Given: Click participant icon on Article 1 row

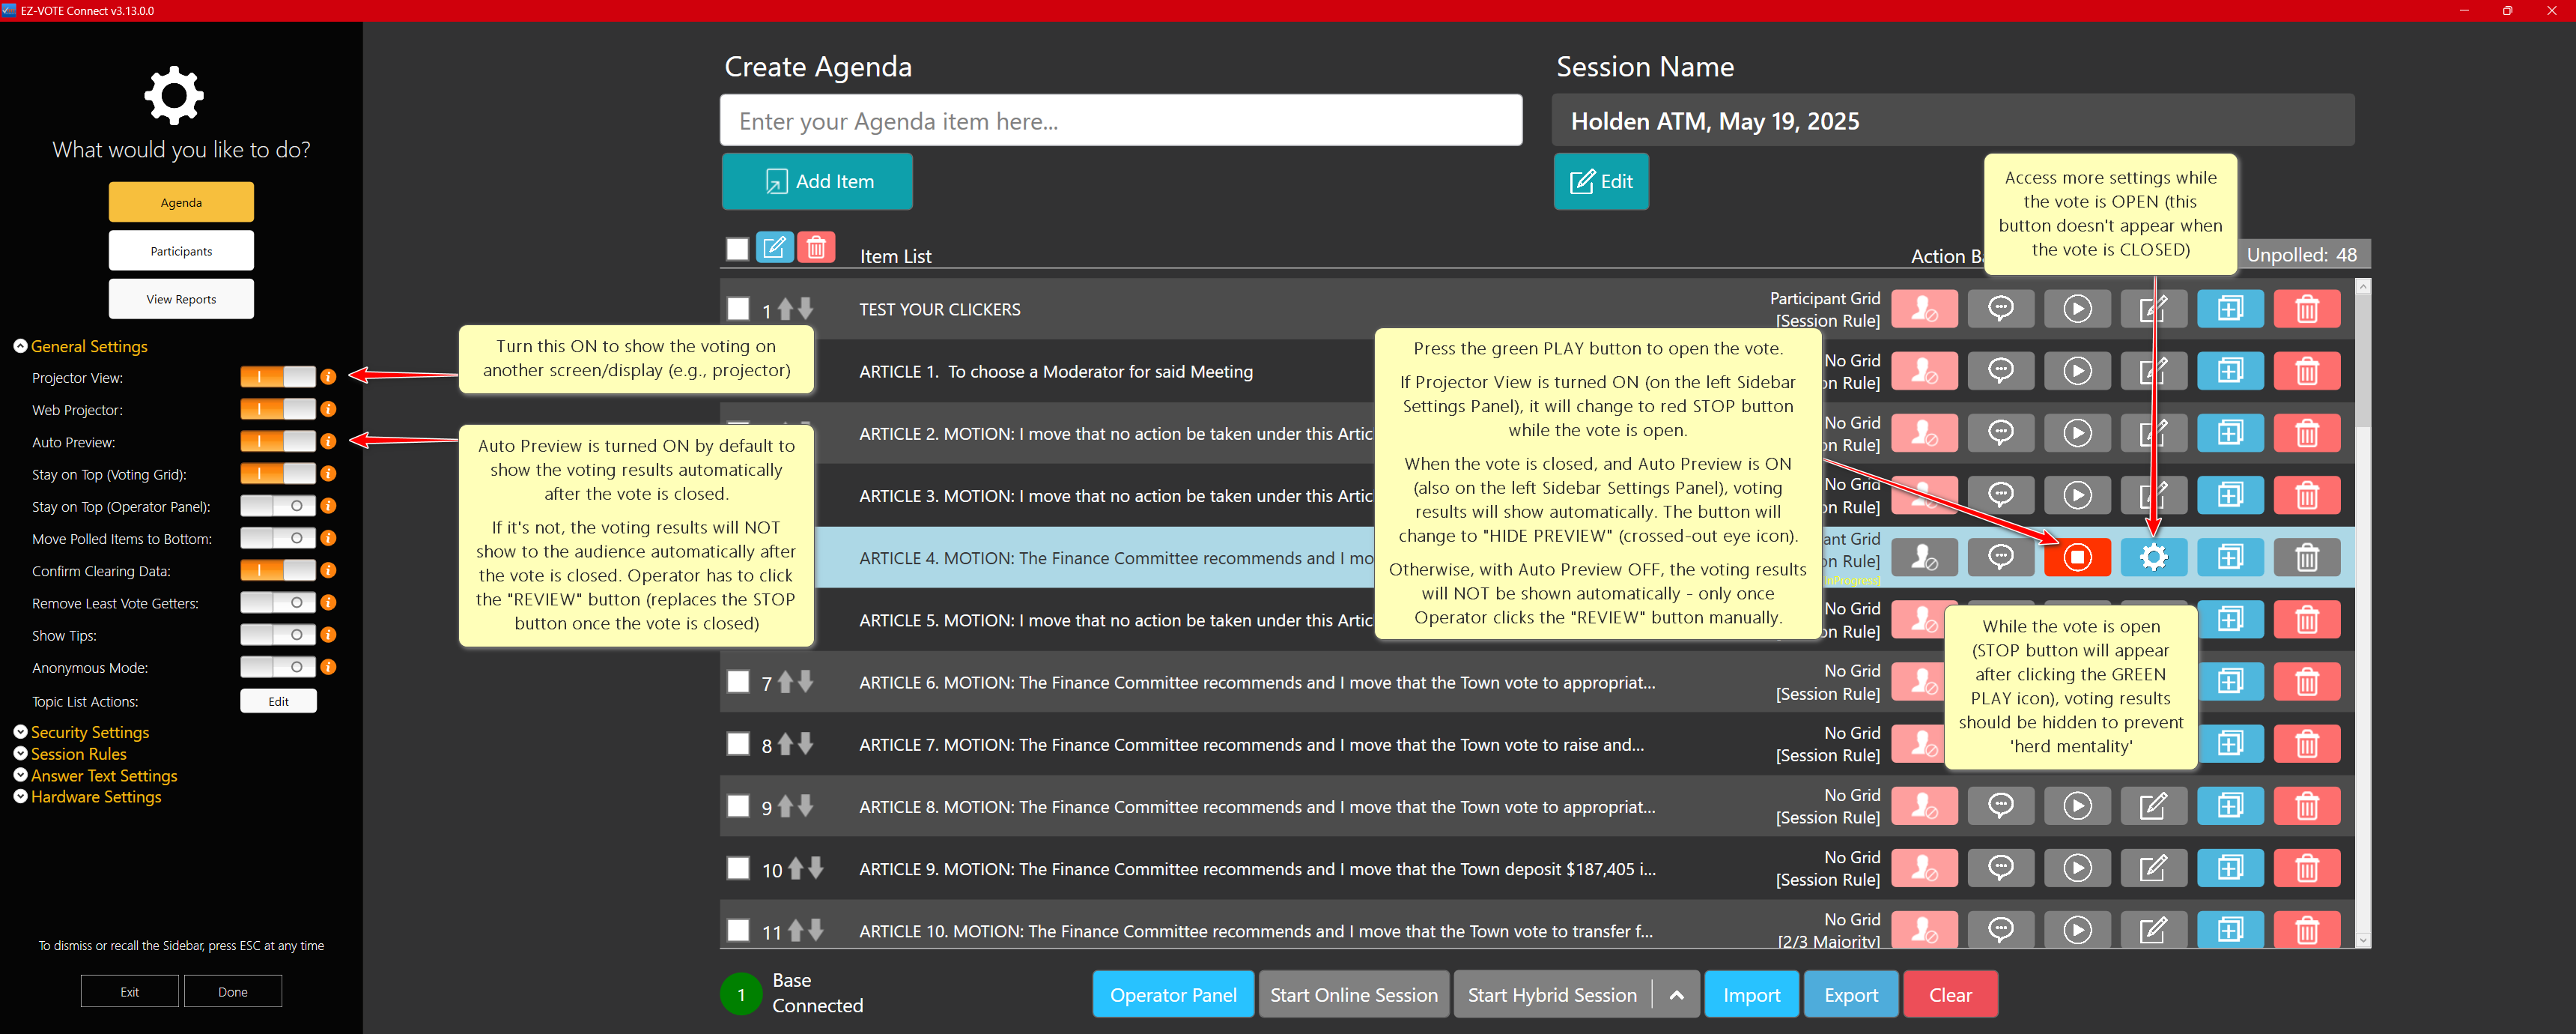Looking at the screenshot, I should pos(1923,372).
